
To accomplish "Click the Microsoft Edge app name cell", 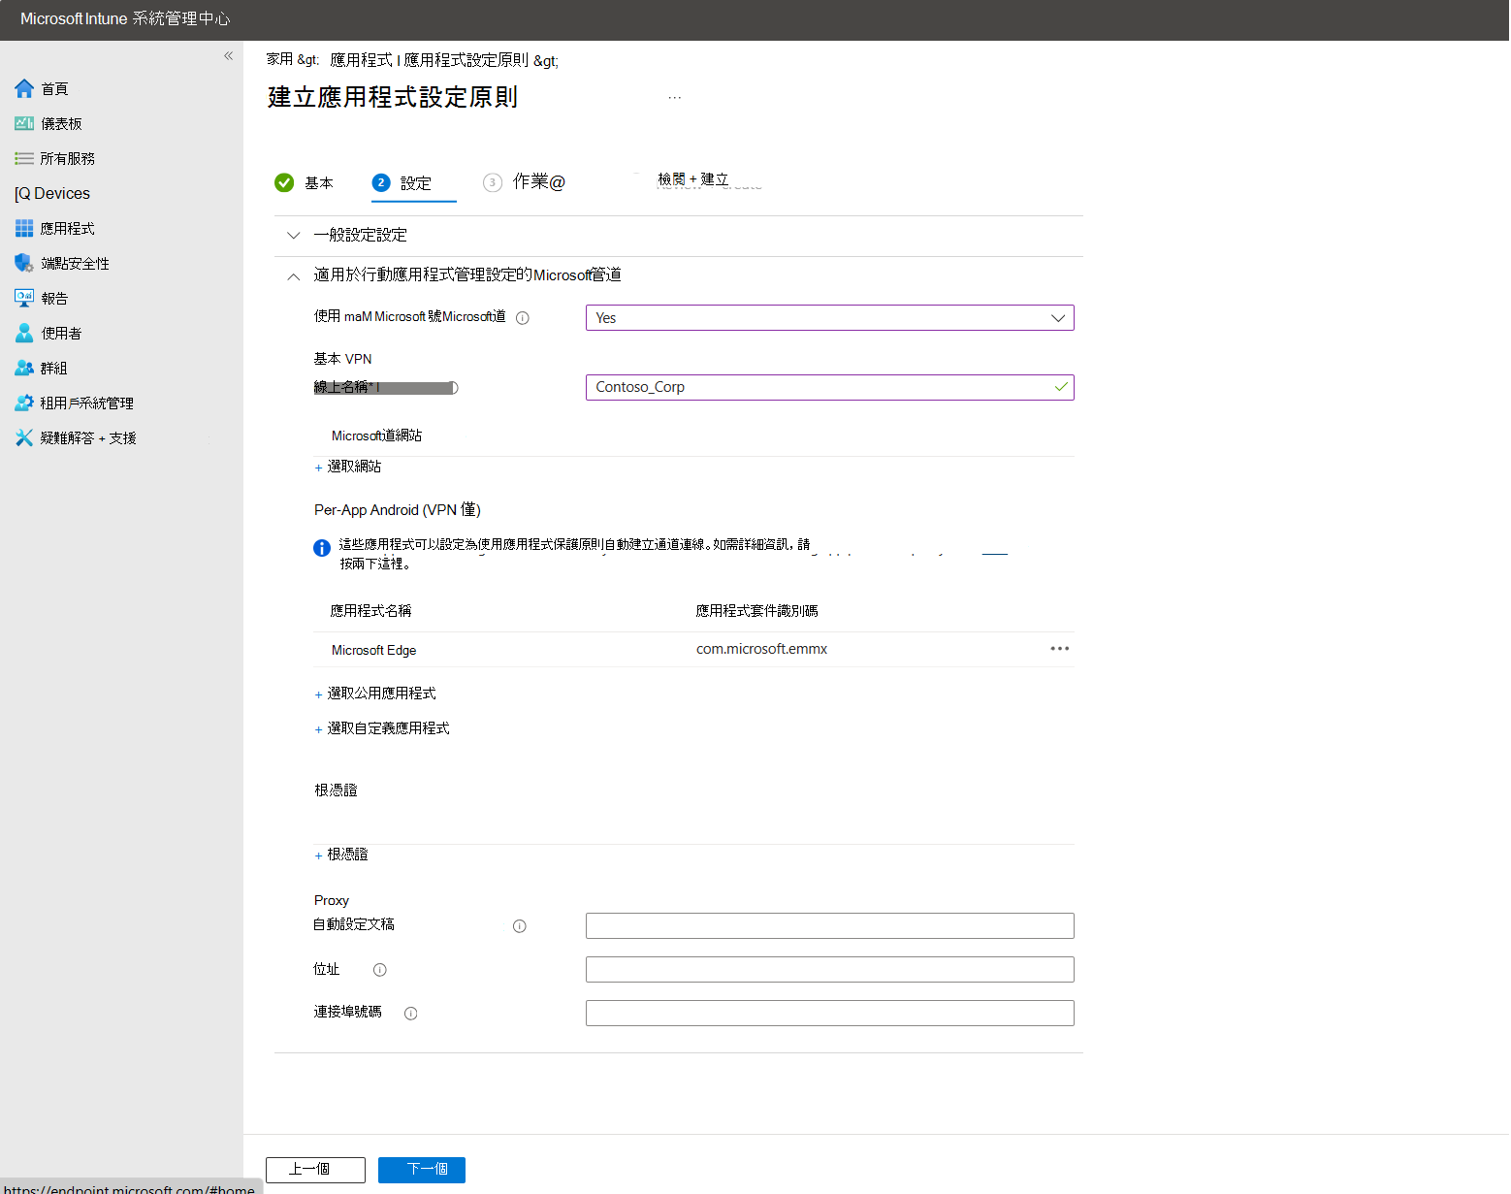I will (x=373, y=650).
